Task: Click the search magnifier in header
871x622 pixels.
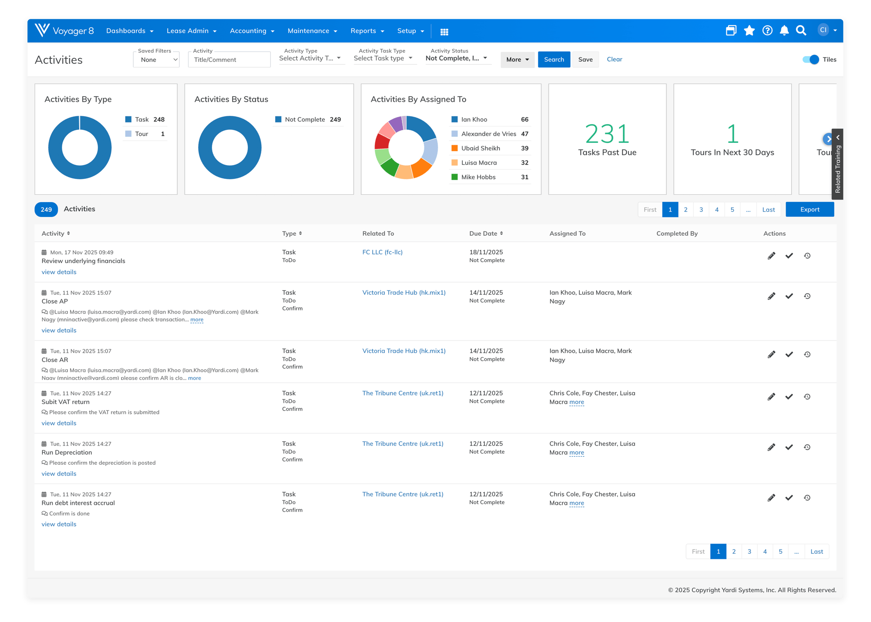Action: tap(801, 30)
